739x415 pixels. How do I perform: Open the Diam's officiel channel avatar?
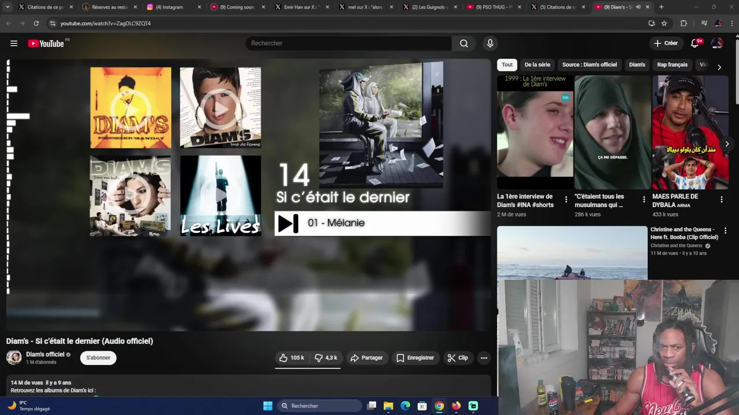pos(14,358)
